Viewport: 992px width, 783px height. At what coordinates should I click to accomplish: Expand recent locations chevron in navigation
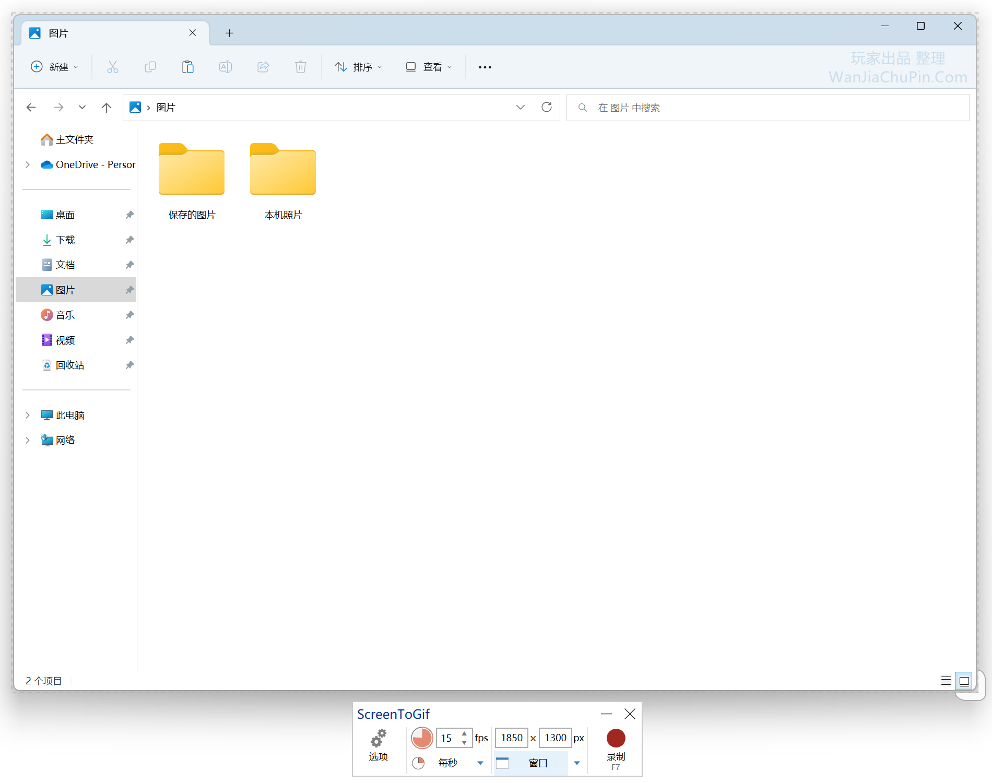82,108
